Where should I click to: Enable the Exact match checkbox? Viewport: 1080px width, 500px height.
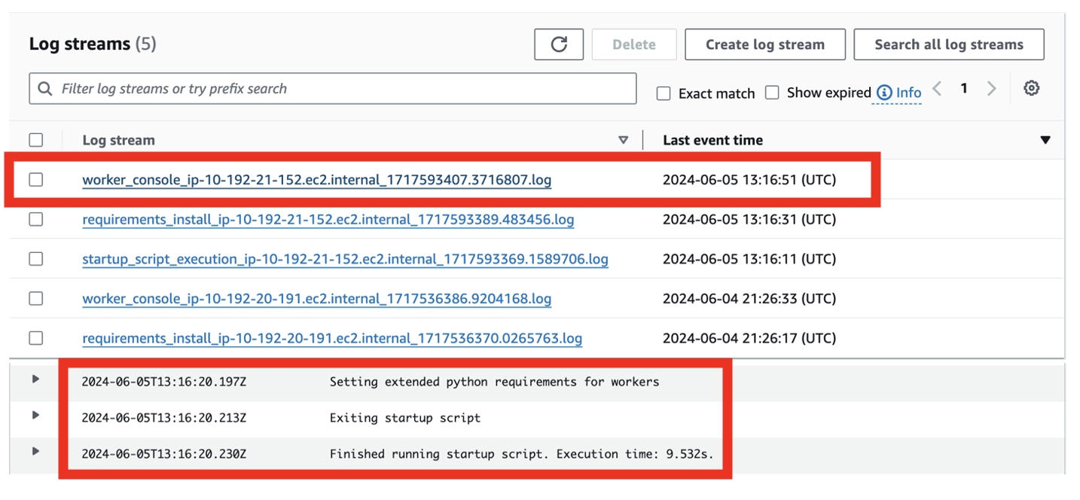point(663,93)
